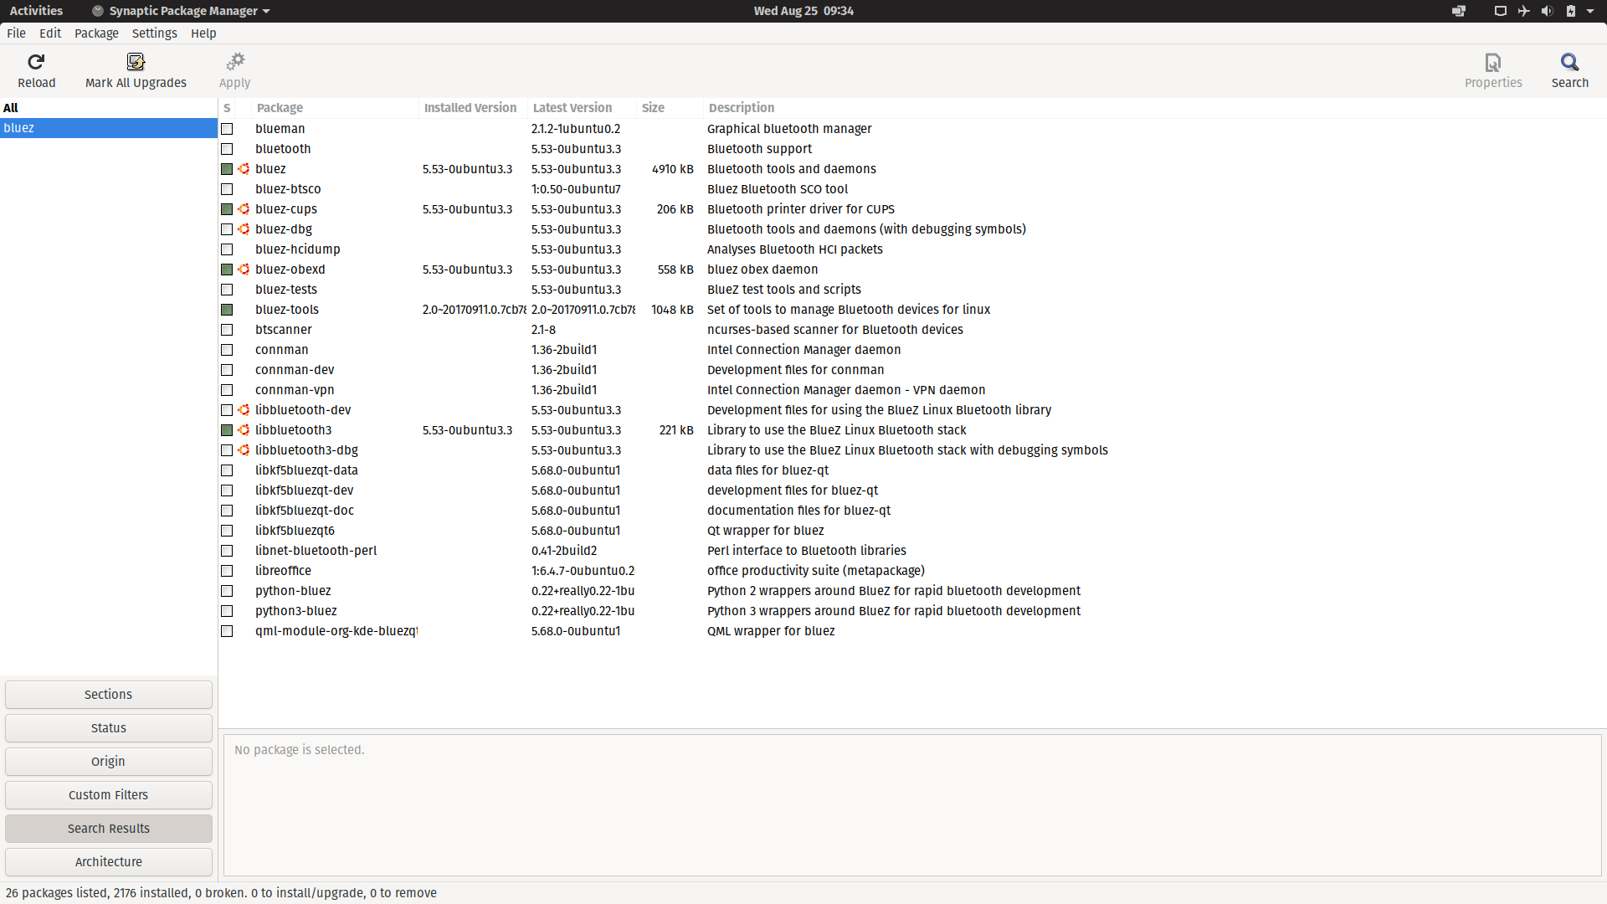This screenshot has width=1607, height=904.
Task: Open the Help menu
Action: (x=203, y=33)
